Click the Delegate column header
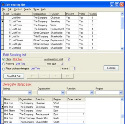The height and width of the screenshot is (124, 125). [22, 14]
